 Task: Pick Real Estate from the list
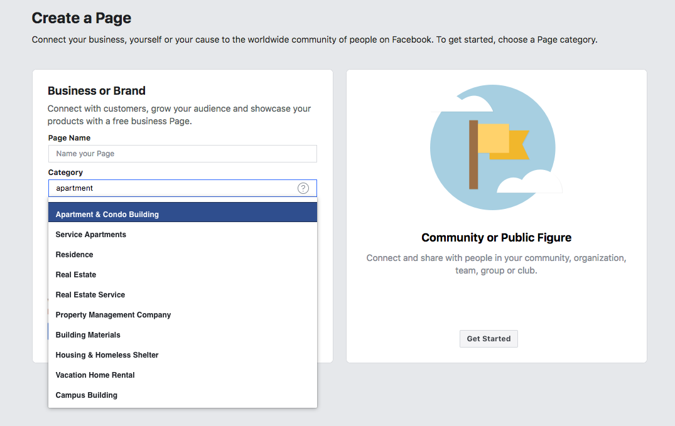pos(183,275)
